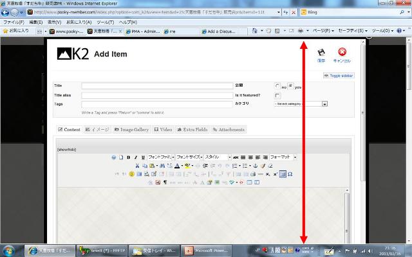Open Find with binoculars icon
The height and width of the screenshot is (257, 412).
coord(162,166)
